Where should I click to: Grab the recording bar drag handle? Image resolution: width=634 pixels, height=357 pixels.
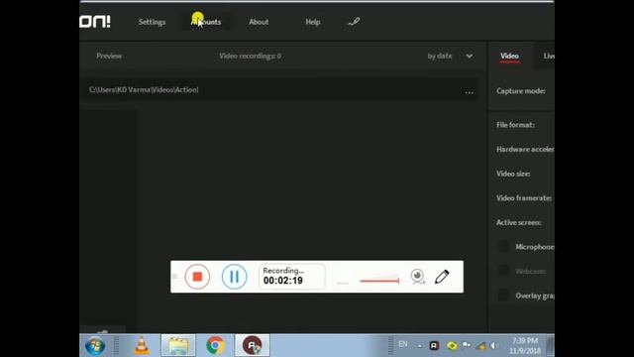tap(174, 277)
